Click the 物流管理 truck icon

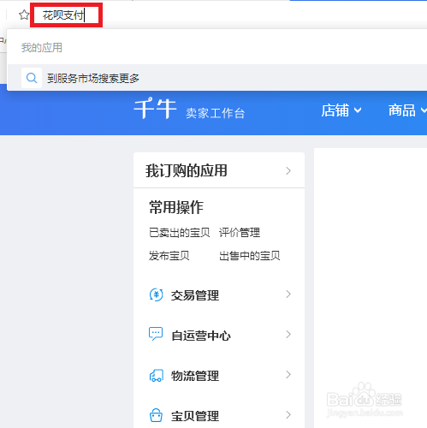coord(157,375)
